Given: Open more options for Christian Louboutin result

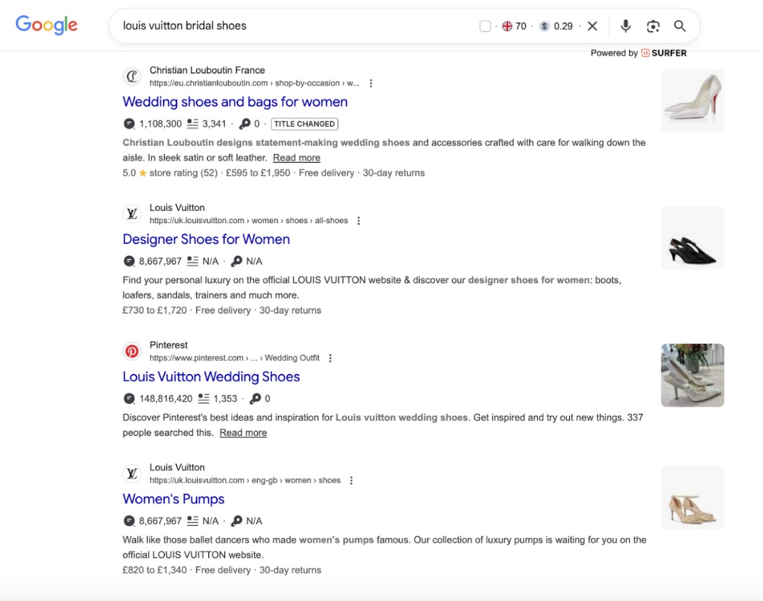Looking at the screenshot, I should click(371, 83).
